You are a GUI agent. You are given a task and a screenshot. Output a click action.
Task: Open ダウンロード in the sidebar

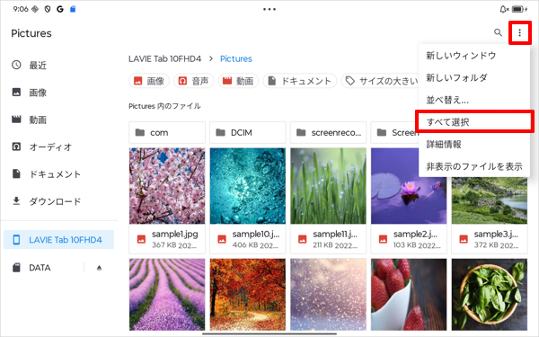tap(55, 201)
